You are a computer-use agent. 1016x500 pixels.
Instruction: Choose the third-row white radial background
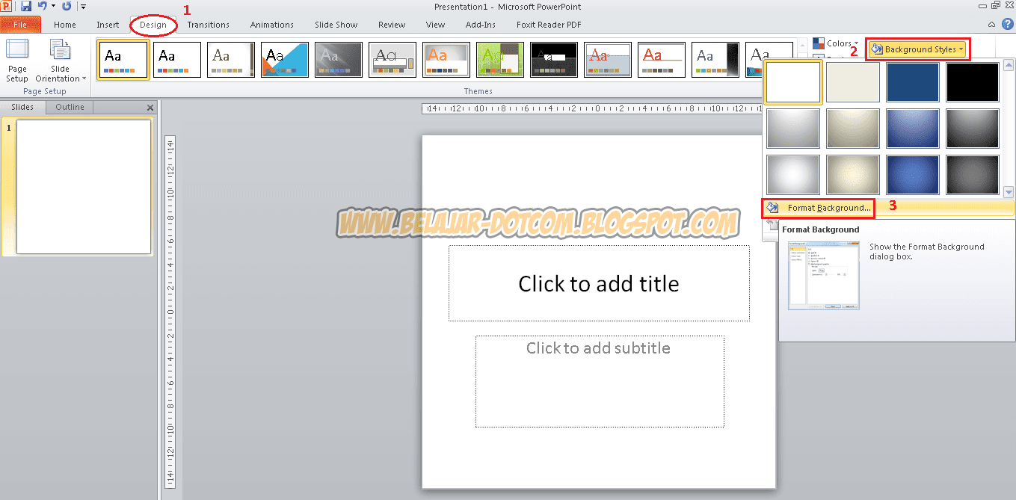point(793,175)
